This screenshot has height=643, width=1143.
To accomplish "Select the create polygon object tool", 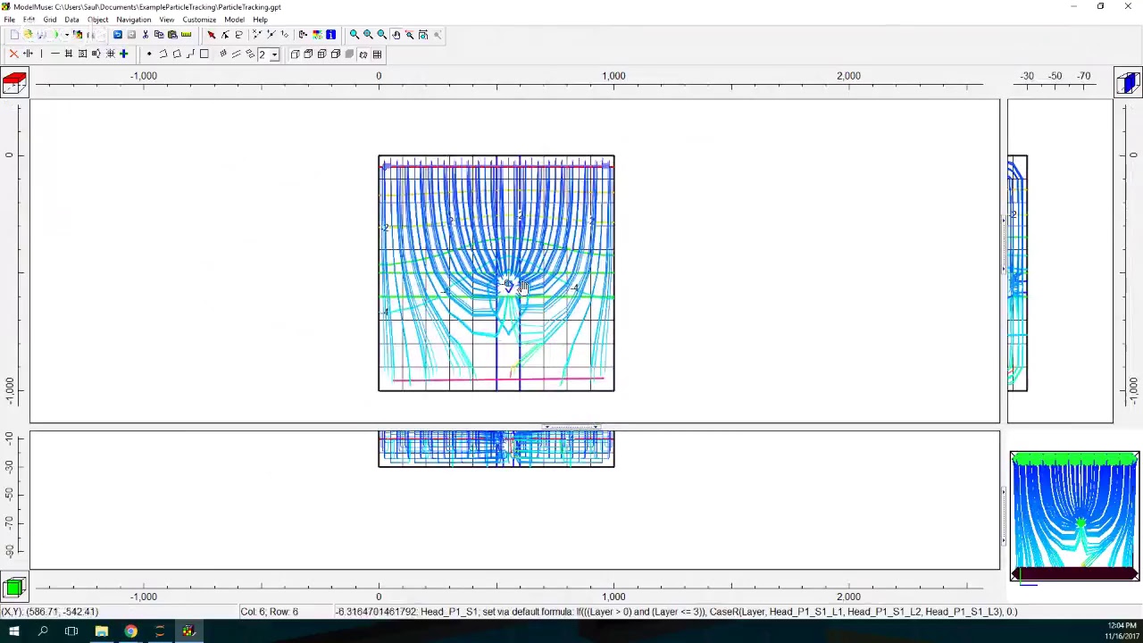I will point(177,54).
